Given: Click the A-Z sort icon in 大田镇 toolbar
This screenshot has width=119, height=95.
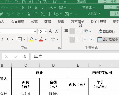Looking at the screenshot, I should click(x=43, y=14).
